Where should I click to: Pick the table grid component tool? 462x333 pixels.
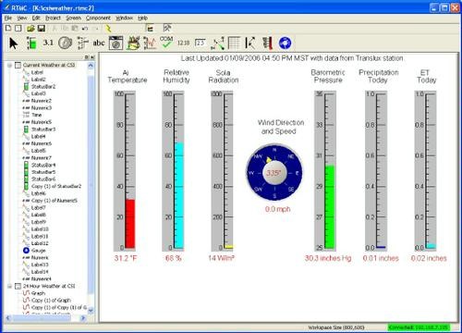click(234, 43)
